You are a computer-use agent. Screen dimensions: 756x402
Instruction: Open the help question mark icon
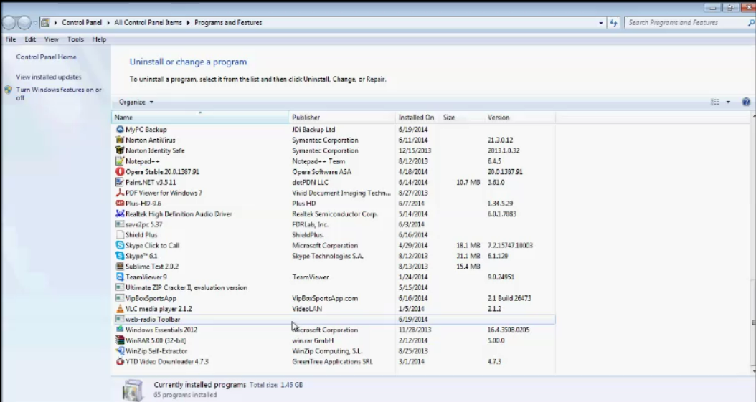(x=746, y=102)
